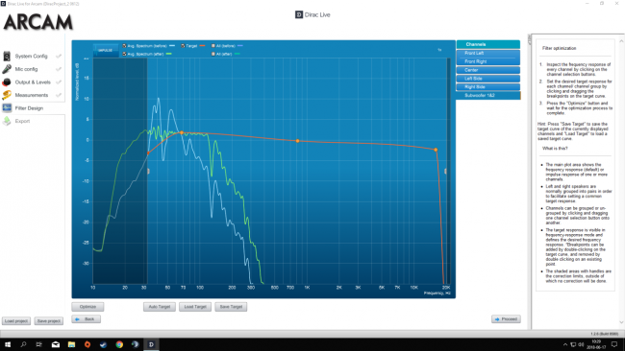Show hidden system tray icons
Screen dimensions: 625x351
[x=564, y=344]
